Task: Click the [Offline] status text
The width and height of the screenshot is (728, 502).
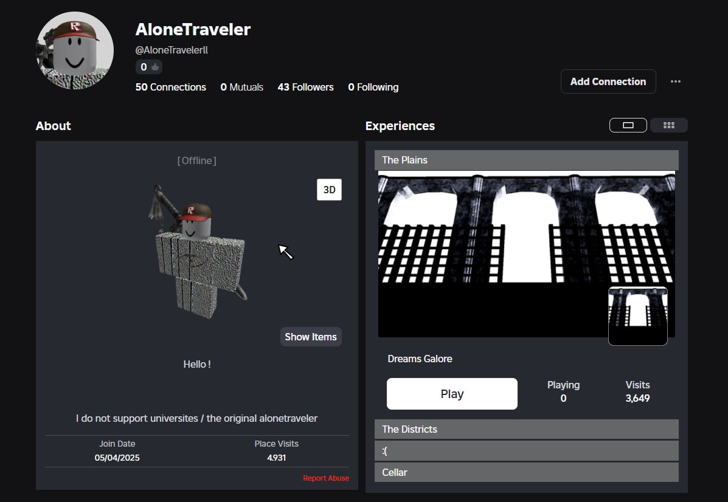Action: [197, 160]
